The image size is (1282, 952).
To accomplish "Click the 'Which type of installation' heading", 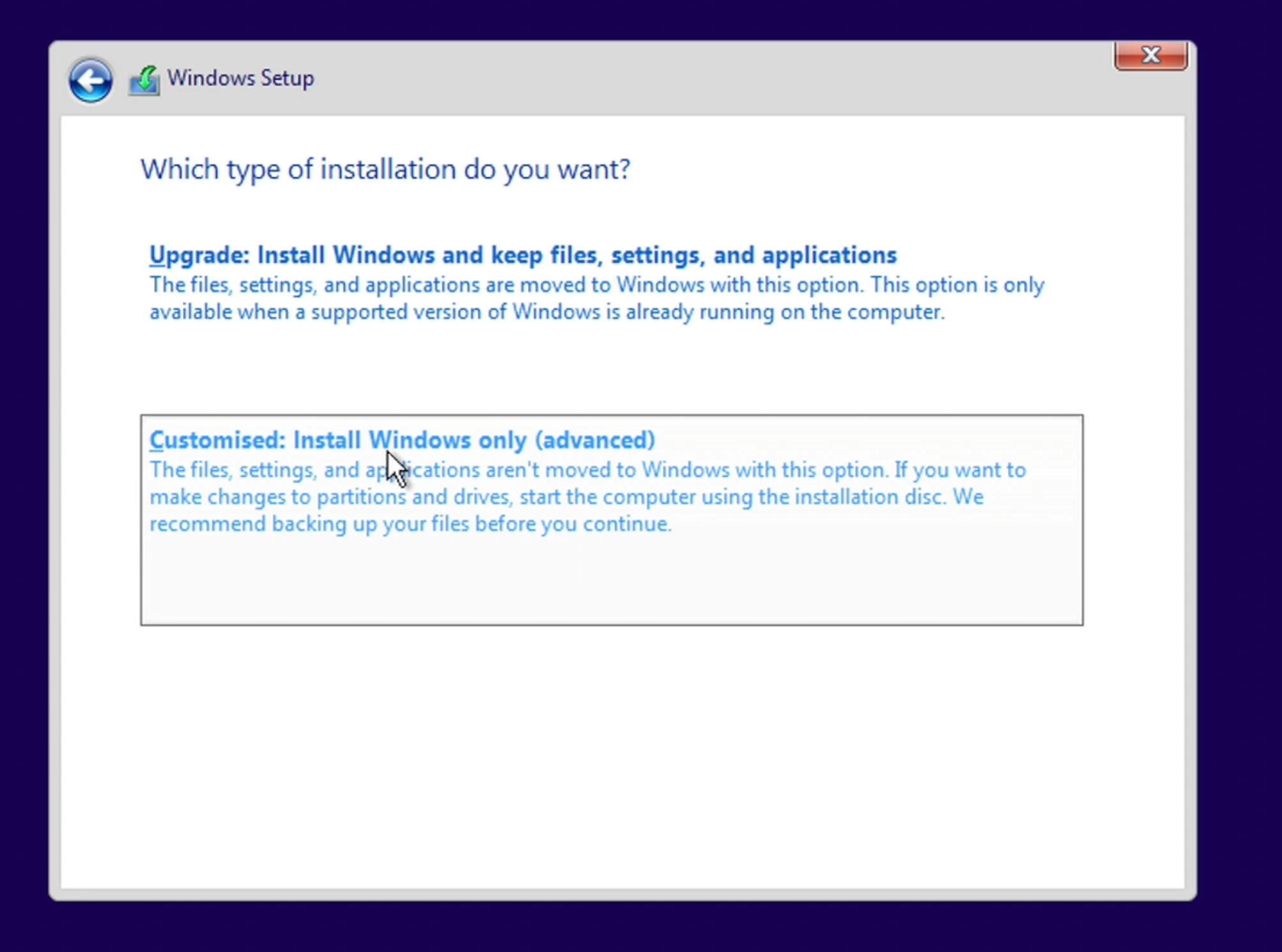I will (x=385, y=169).
